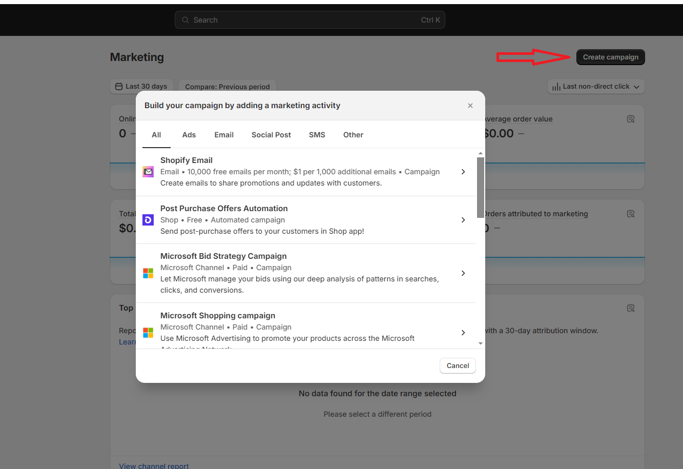The width and height of the screenshot is (683, 469).
Task: Click the Search input field
Action: coord(310,20)
